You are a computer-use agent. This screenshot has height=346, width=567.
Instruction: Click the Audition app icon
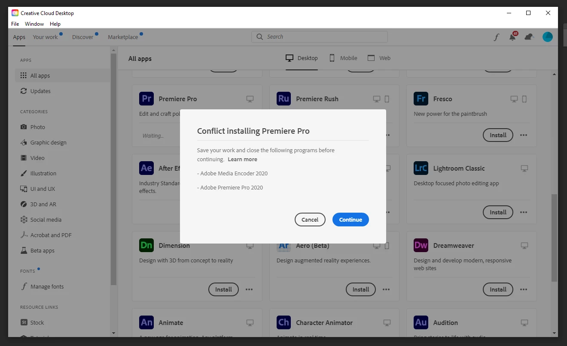coord(421,322)
